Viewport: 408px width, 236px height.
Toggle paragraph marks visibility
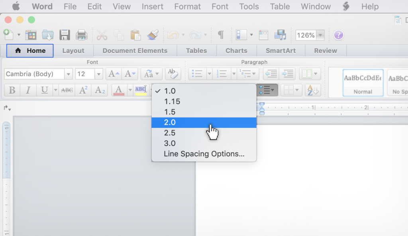[x=220, y=35]
